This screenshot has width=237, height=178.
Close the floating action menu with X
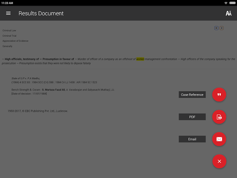(x=219, y=161)
